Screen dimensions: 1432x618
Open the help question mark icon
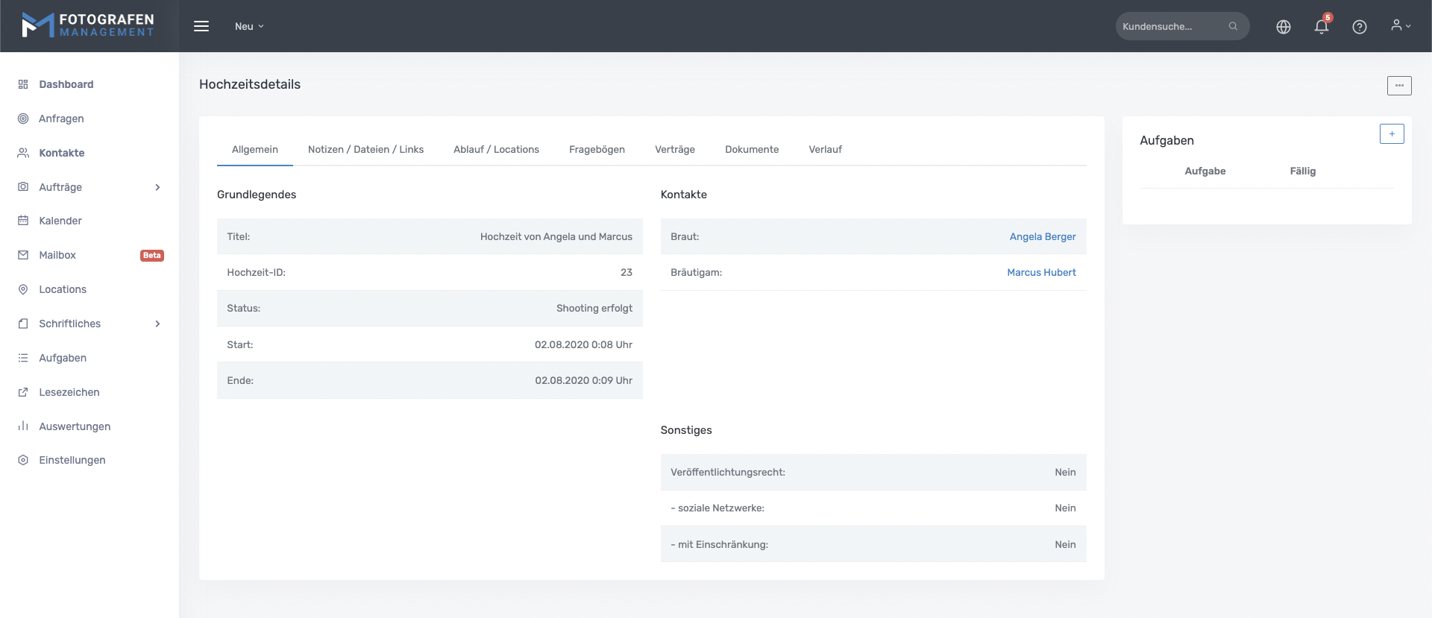point(1360,27)
